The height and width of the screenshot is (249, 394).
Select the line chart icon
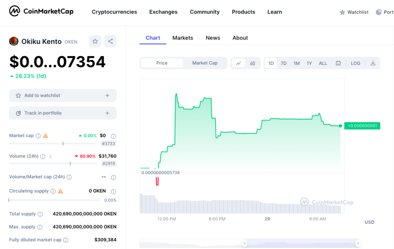[x=239, y=63]
